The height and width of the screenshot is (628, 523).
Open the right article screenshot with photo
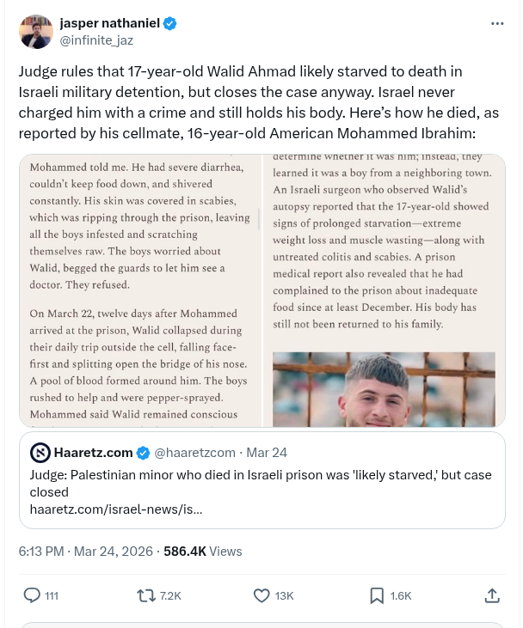coord(385,290)
